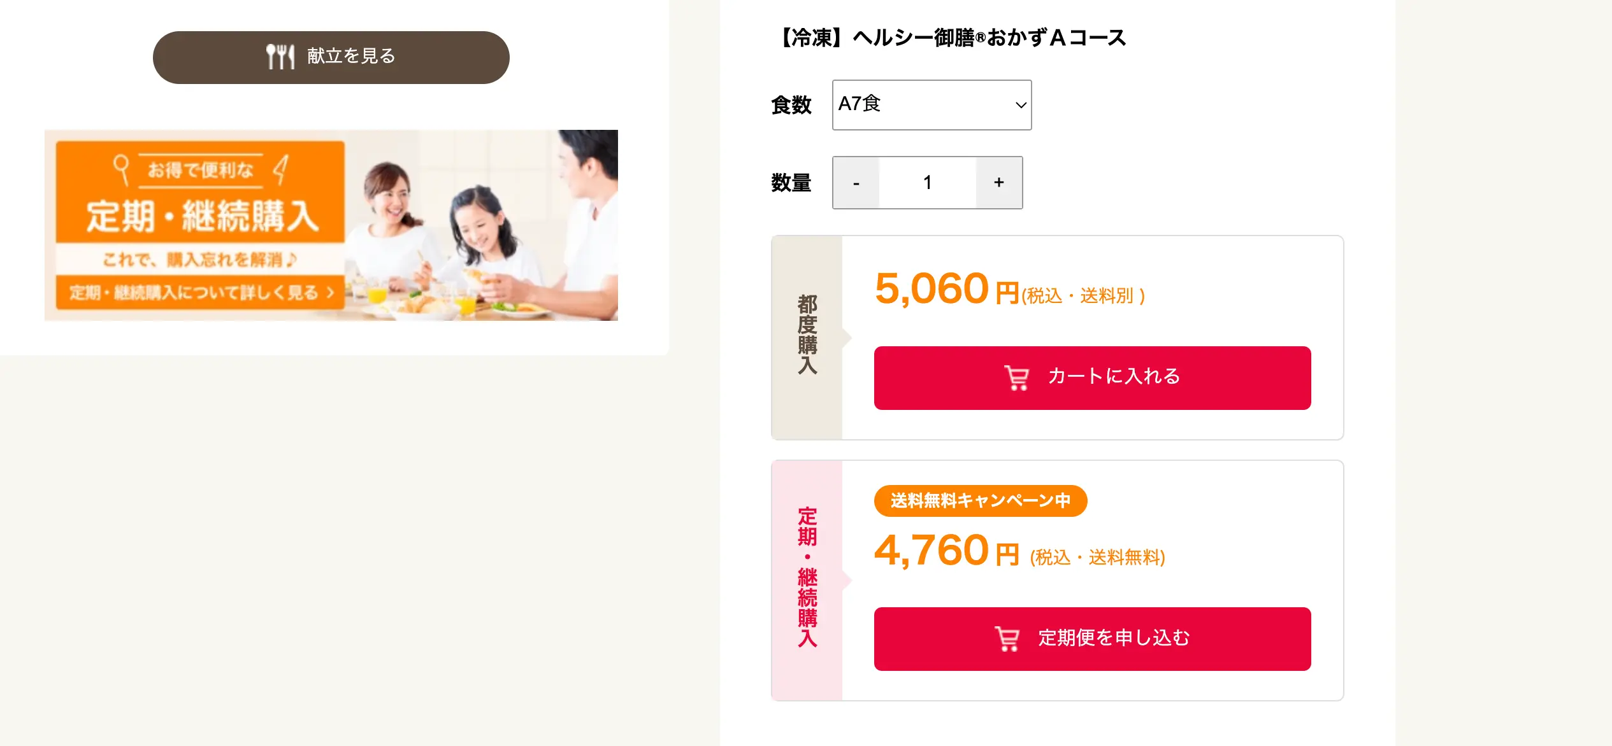Click the fork and knife icon

pos(280,57)
